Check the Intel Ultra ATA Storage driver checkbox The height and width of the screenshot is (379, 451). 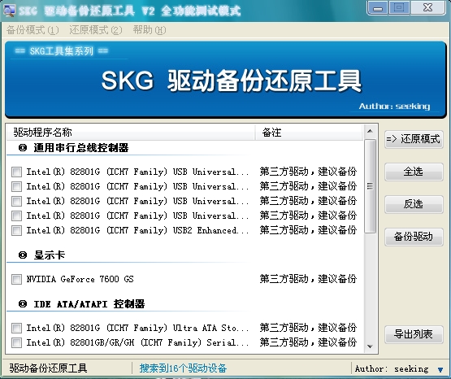(x=16, y=328)
